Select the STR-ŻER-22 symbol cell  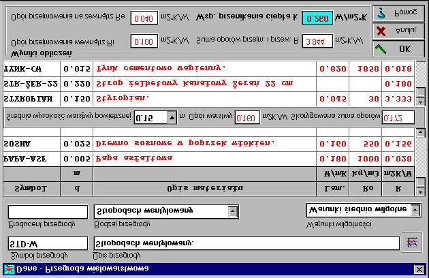click(31, 84)
